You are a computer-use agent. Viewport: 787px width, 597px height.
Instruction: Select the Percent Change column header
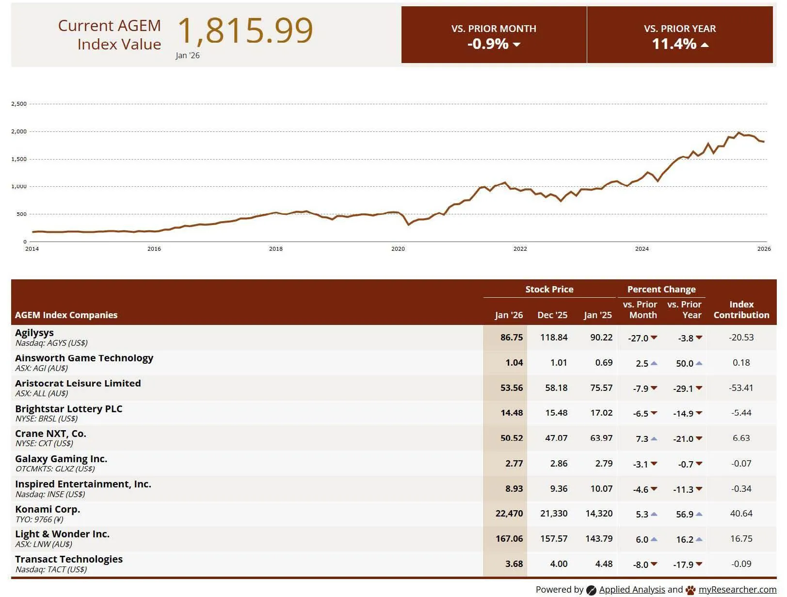(661, 289)
